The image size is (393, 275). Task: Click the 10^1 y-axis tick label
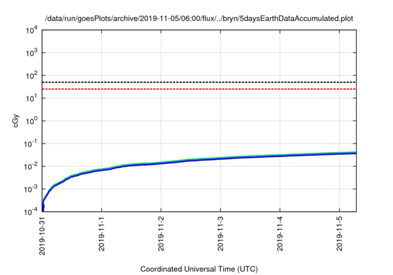coord(31,98)
